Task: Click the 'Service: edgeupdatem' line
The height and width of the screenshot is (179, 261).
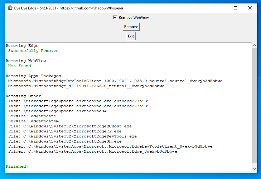Action: 33,121
